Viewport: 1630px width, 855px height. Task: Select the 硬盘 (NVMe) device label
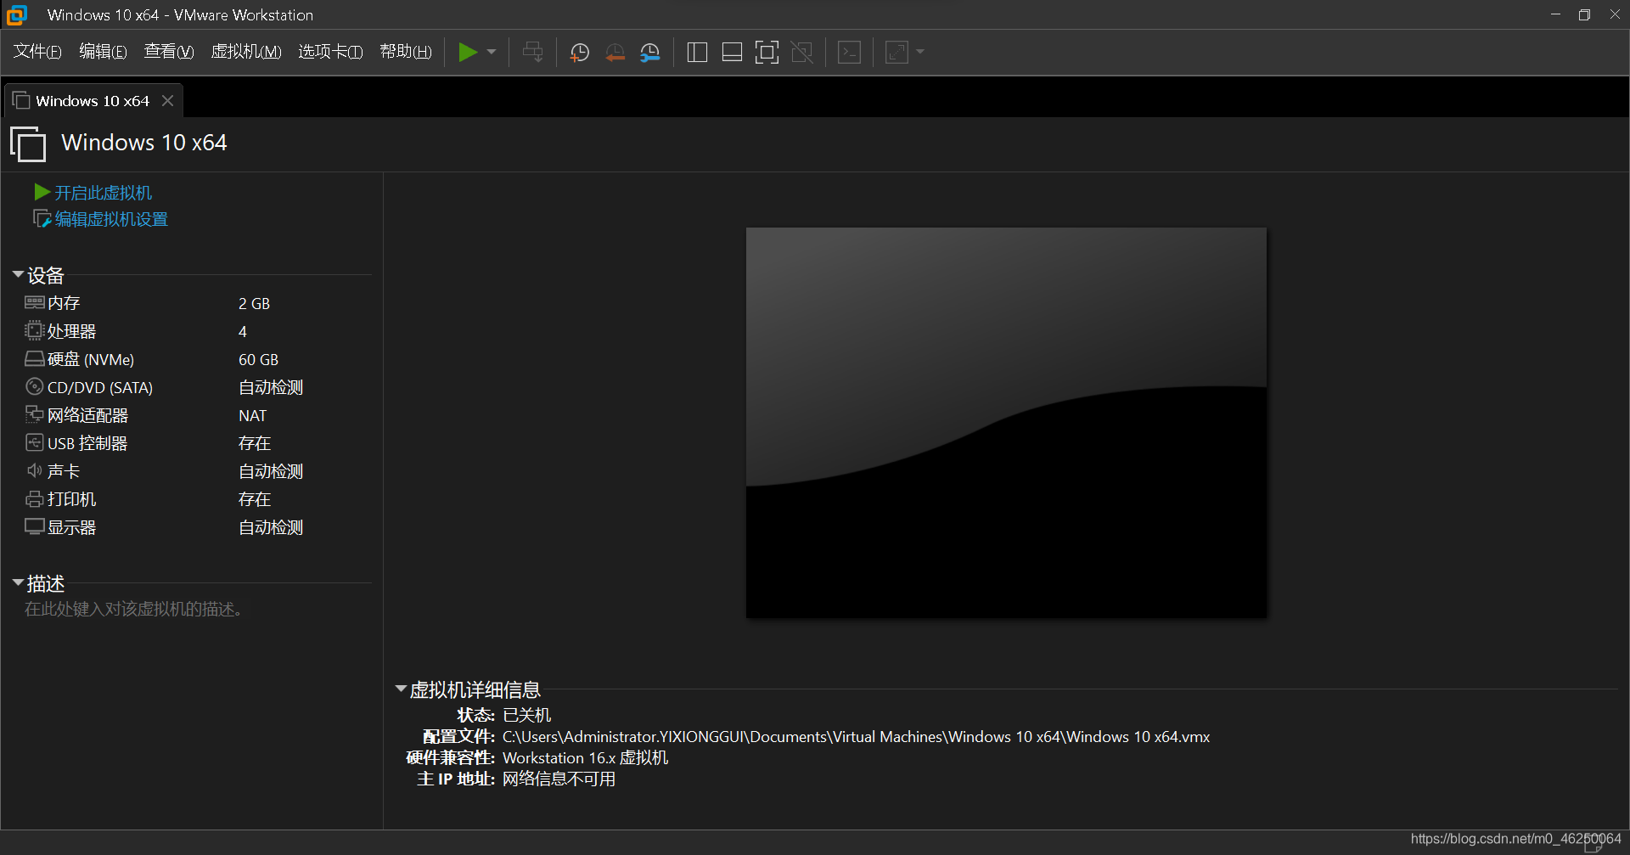[91, 359]
